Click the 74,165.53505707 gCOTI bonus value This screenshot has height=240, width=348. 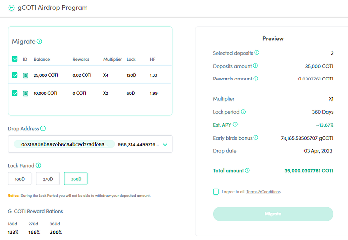click(x=307, y=138)
